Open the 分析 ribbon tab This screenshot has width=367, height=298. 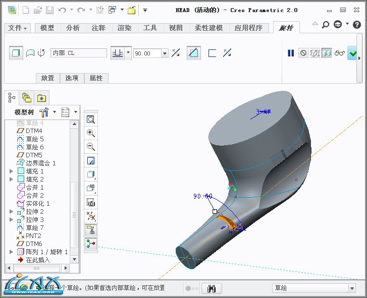[73, 28]
